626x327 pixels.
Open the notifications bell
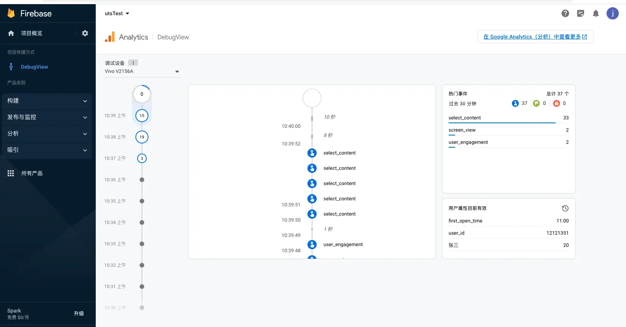click(x=596, y=13)
